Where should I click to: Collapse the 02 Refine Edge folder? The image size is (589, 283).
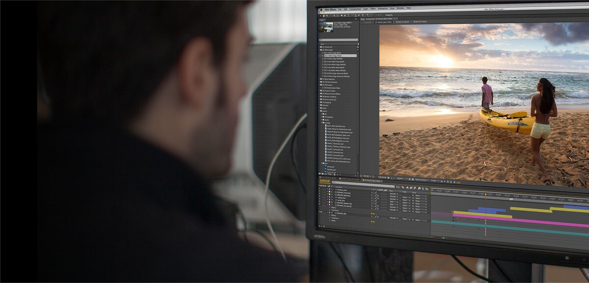[x=319, y=50]
